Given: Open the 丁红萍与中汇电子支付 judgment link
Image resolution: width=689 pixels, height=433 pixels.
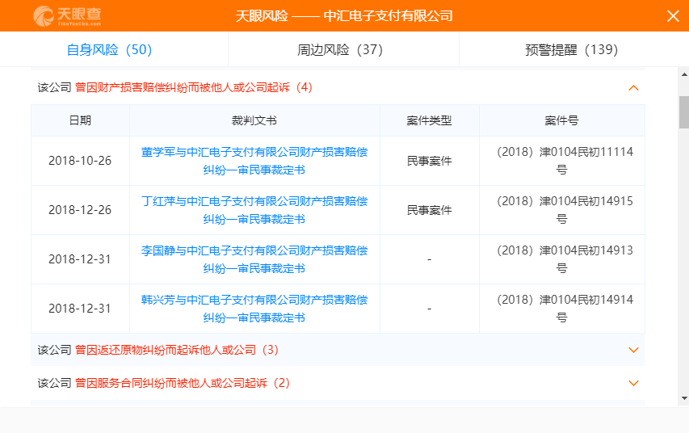Looking at the screenshot, I should point(254,210).
